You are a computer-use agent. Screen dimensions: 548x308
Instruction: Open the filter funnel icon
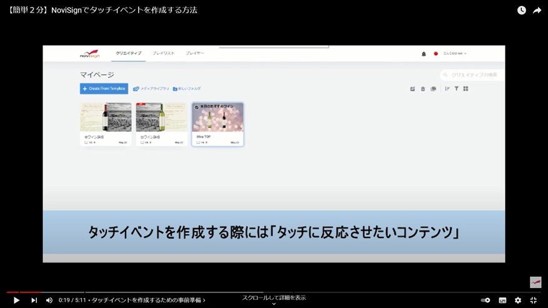tap(456, 89)
